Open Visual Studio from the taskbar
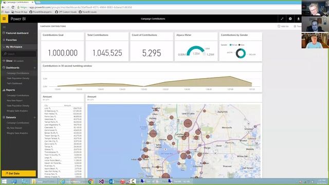This screenshot has width=329, height=185. point(101,181)
